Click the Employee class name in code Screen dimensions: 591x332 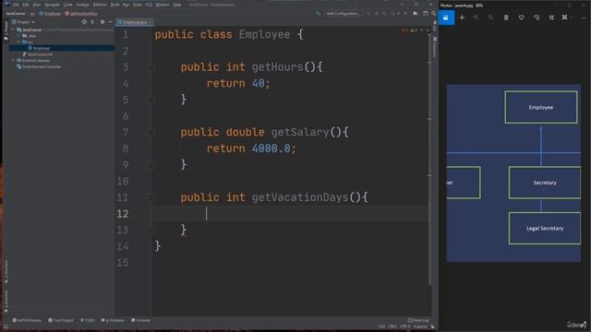click(265, 35)
